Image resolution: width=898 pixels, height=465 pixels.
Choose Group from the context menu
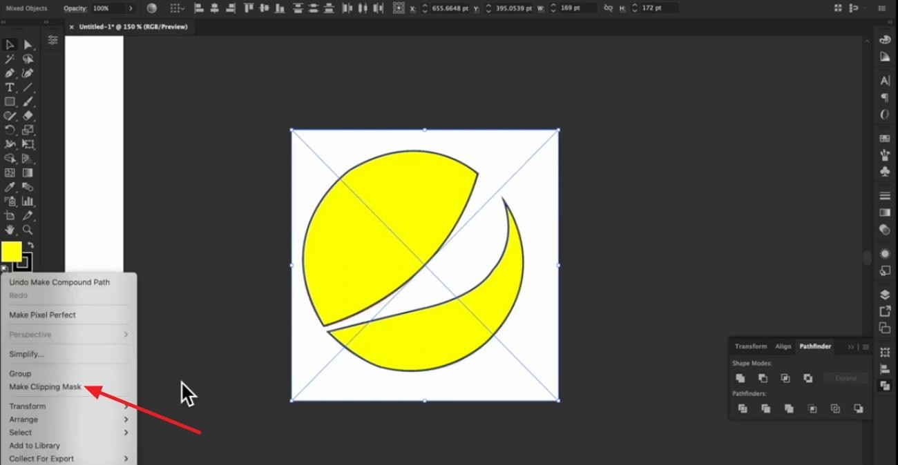click(20, 374)
